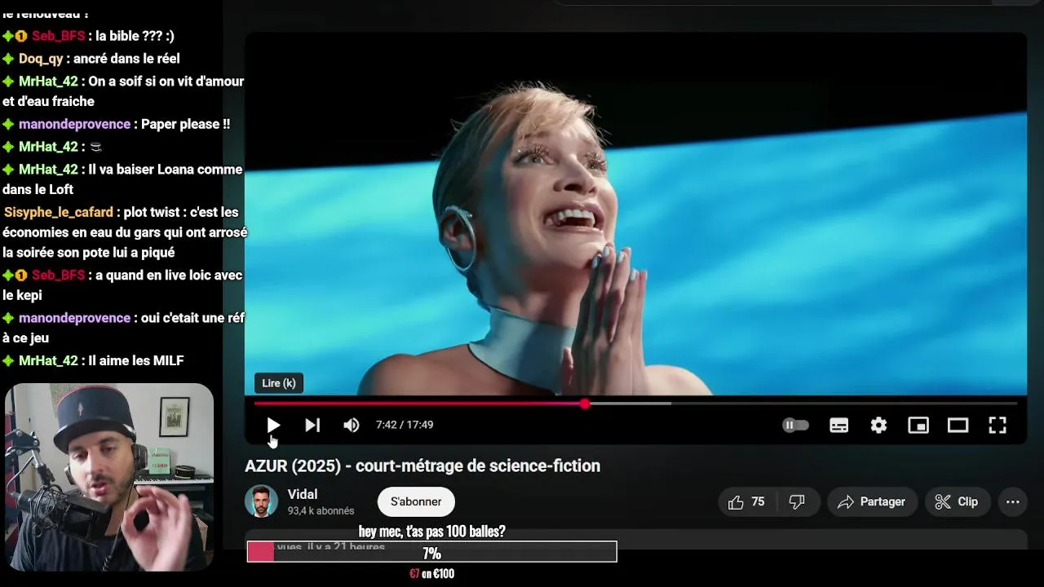Click chat username Sisyphe_le_cafard

pos(59,212)
